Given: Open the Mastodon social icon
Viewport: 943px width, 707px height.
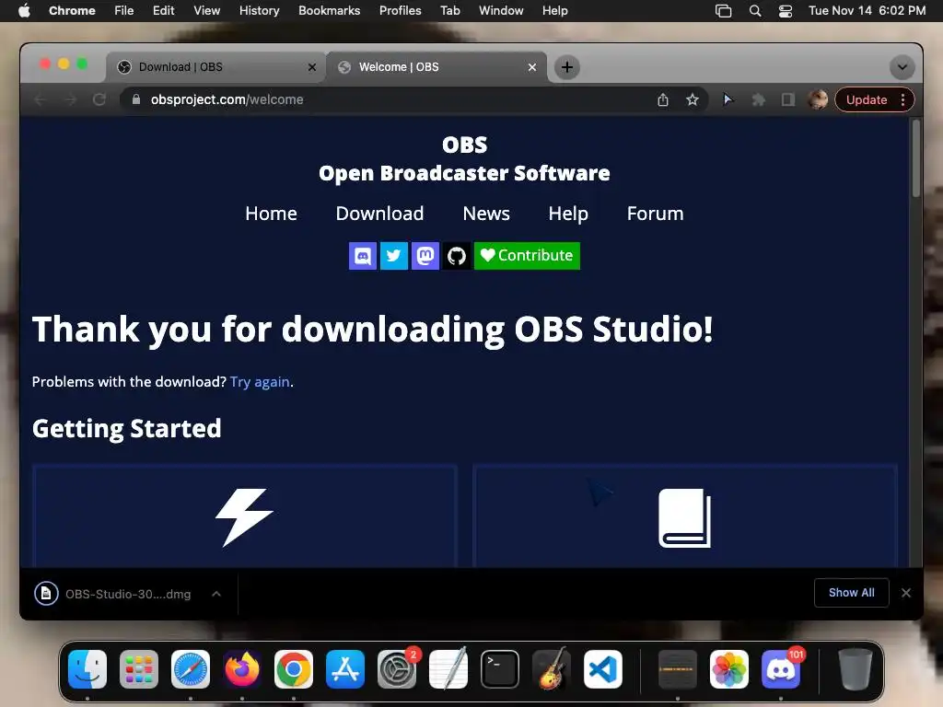Looking at the screenshot, I should pyautogui.click(x=425, y=256).
